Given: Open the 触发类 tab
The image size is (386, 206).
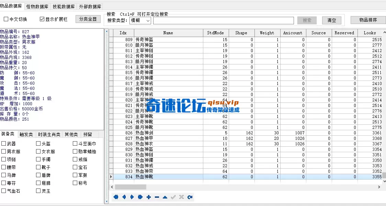Looking at the screenshot, I should (x=26, y=134).
